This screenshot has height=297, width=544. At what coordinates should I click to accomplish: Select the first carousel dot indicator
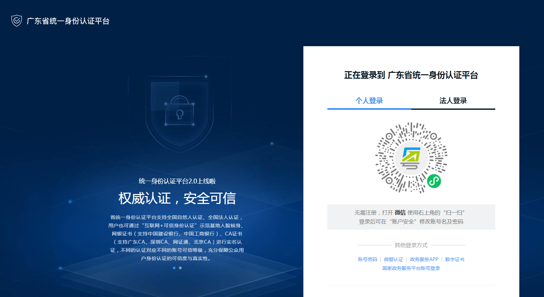(x=174, y=268)
